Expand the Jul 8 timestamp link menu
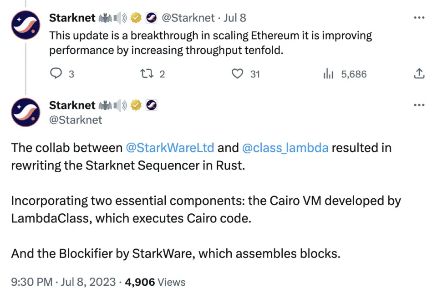Screen dimensions: 437x299 [234, 18]
